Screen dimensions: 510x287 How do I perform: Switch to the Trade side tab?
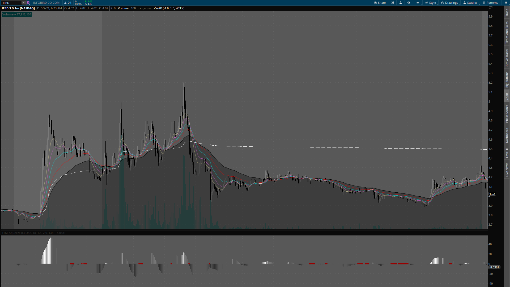click(507, 12)
